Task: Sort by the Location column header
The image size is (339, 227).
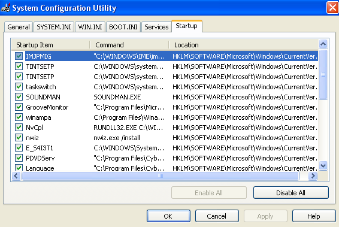Action: click(243, 45)
